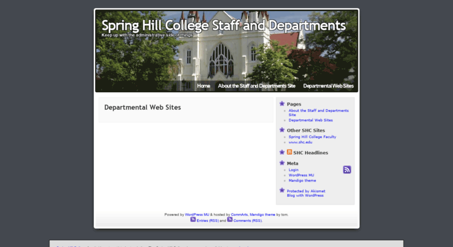The width and height of the screenshot is (453, 247).
Task: Visit Spring Hill College Faculty site link
Action: [x=312, y=137]
